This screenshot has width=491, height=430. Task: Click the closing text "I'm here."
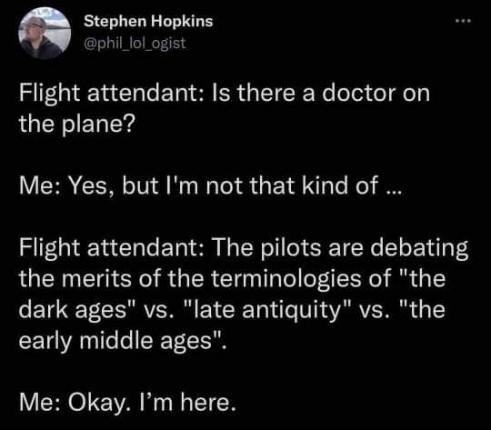pos(186,402)
